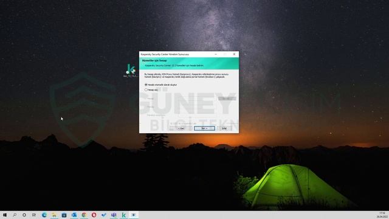
Task: Click the Geri (Back) button in installer
Action: point(181,128)
